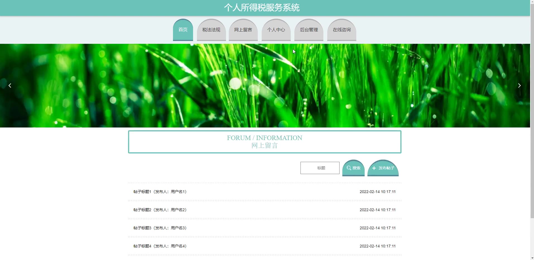
Task: Click timestamp of 帖子标题1 row
Action: click(x=377, y=192)
